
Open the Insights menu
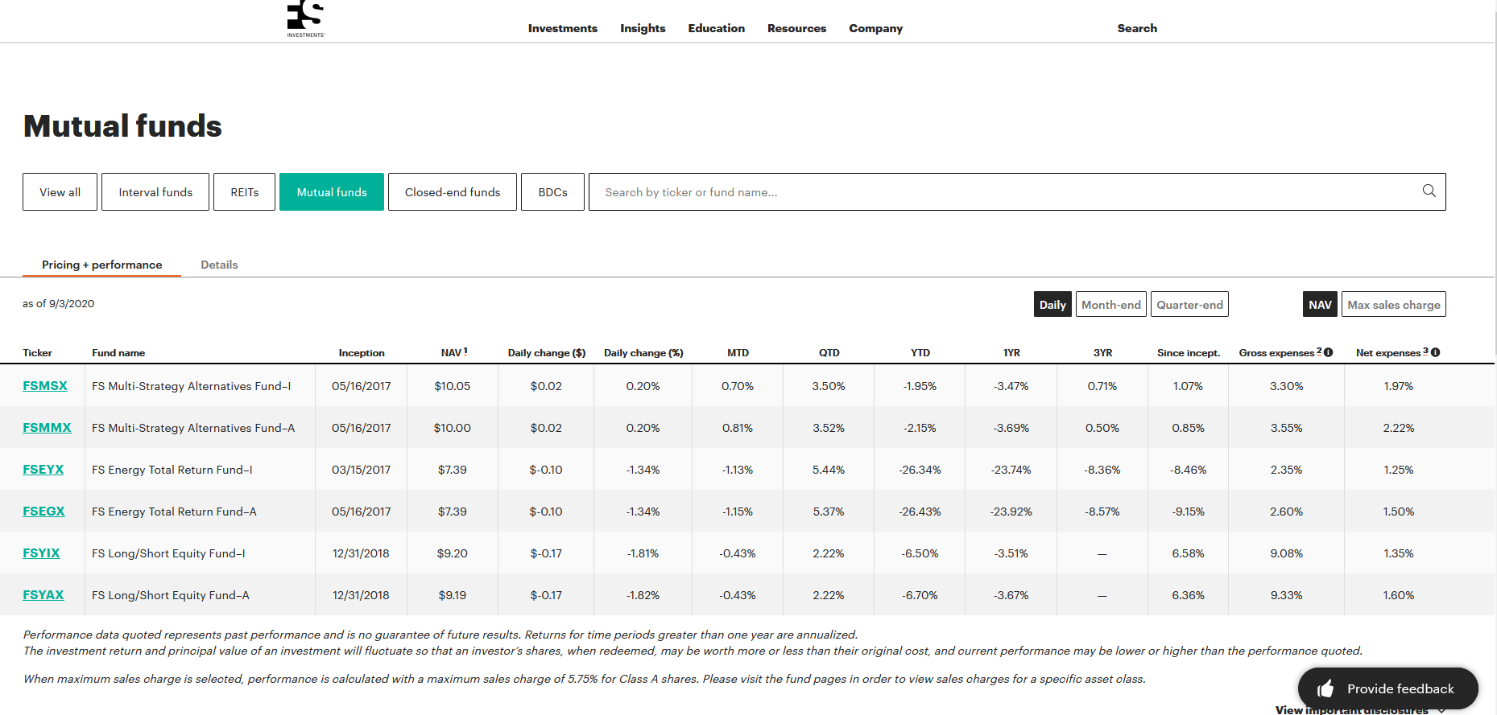643,28
